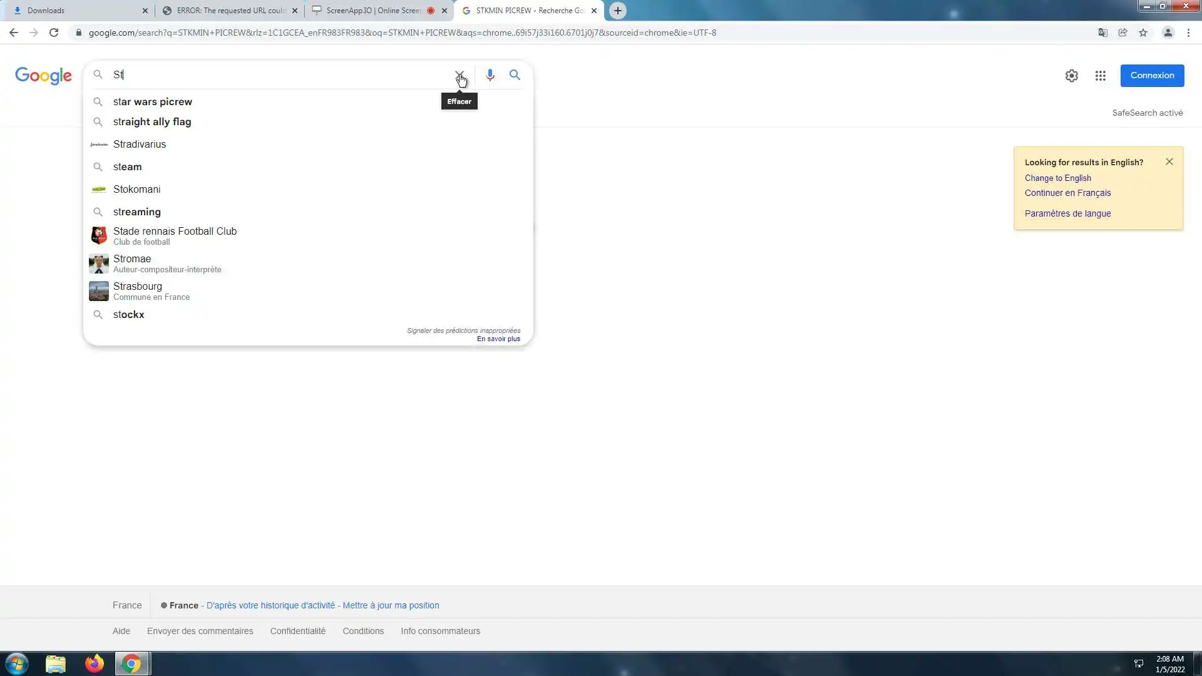Reload the page
The image size is (1202, 676).
point(54,33)
